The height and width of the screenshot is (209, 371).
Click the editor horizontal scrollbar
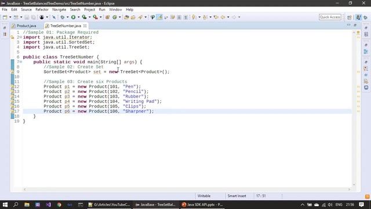click(x=187, y=189)
